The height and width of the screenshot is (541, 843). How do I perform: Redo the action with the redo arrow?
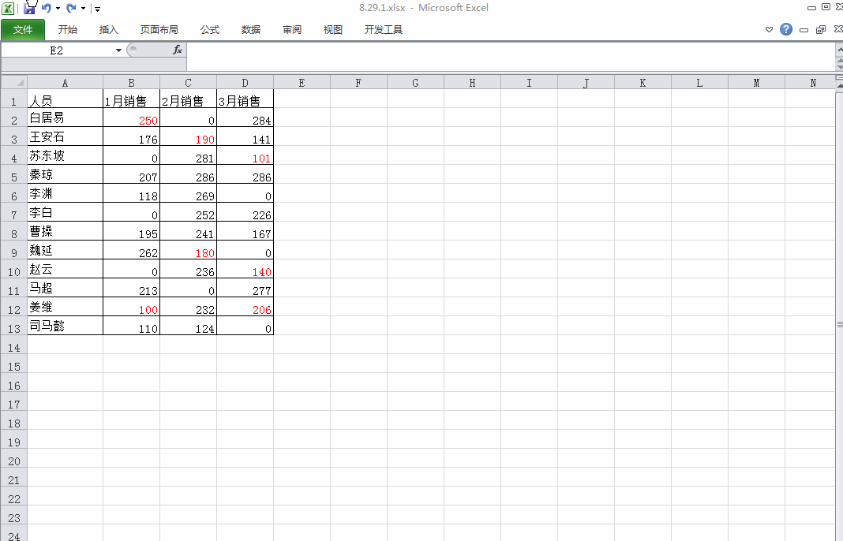[71, 8]
